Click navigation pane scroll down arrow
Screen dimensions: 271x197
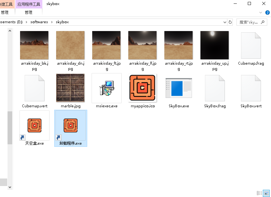tap(10, 187)
